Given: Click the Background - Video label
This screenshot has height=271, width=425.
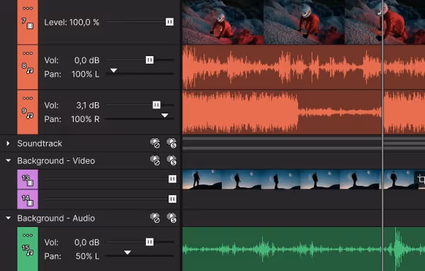Looking at the screenshot, I should point(56,161).
